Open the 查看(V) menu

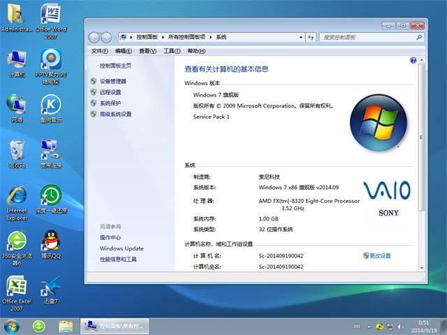click(147, 51)
